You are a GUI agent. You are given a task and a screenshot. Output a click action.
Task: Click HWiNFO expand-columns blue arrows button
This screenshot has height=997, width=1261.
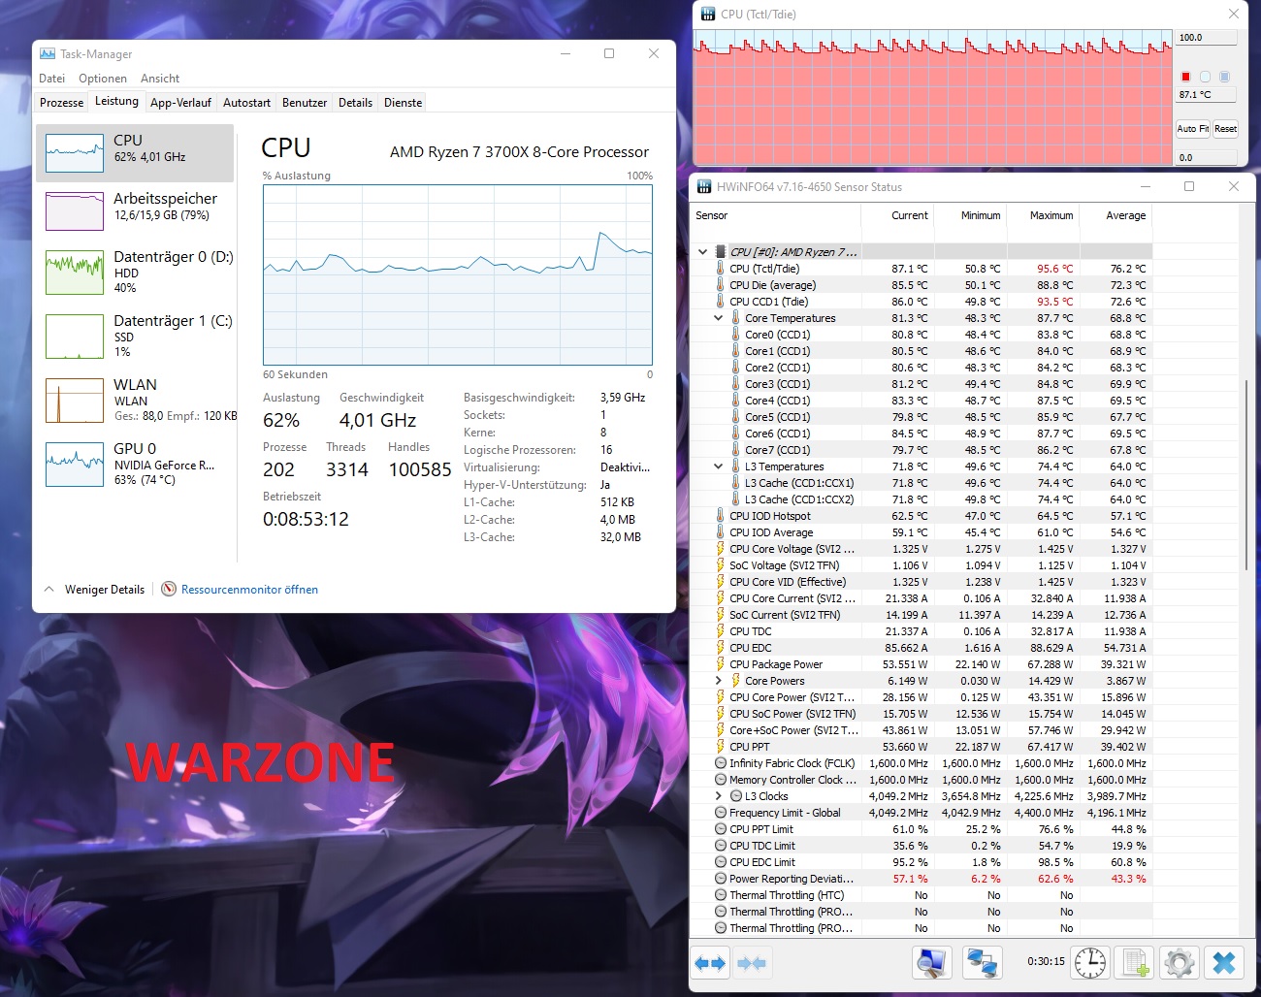point(711,963)
